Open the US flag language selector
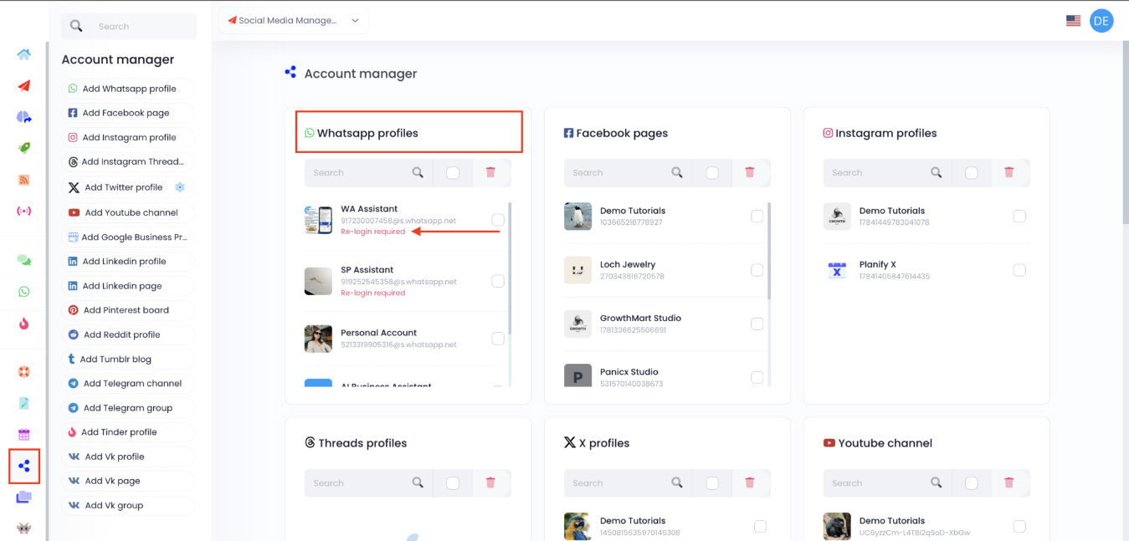Viewport: 1129px width, 541px height. (x=1073, y=21)
